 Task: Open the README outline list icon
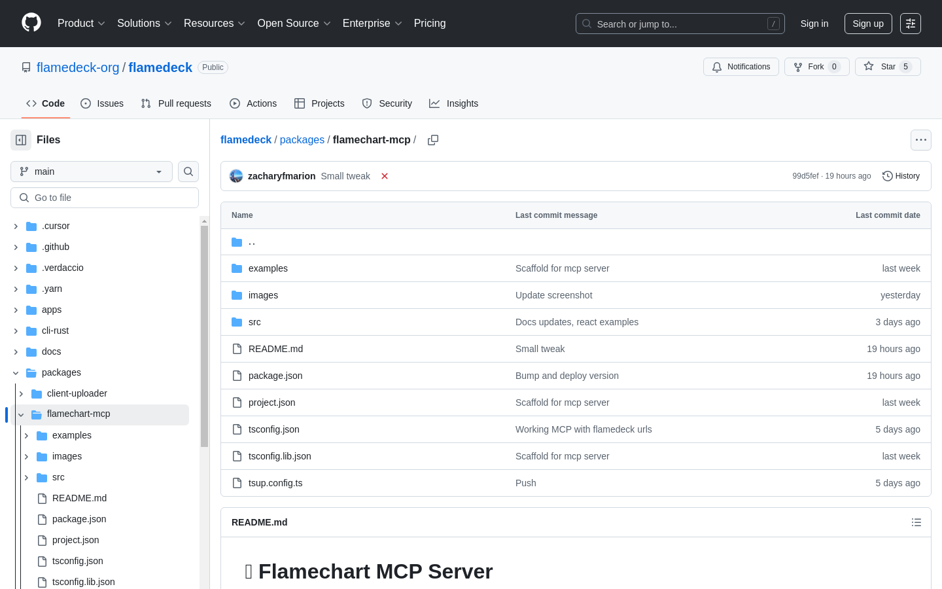916,522
